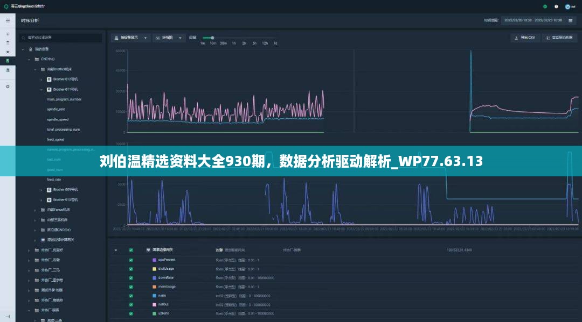Click the sidebar collapse icon at the bottom left
This screenshot has height=322, width=582.
(x=8, y=316)
